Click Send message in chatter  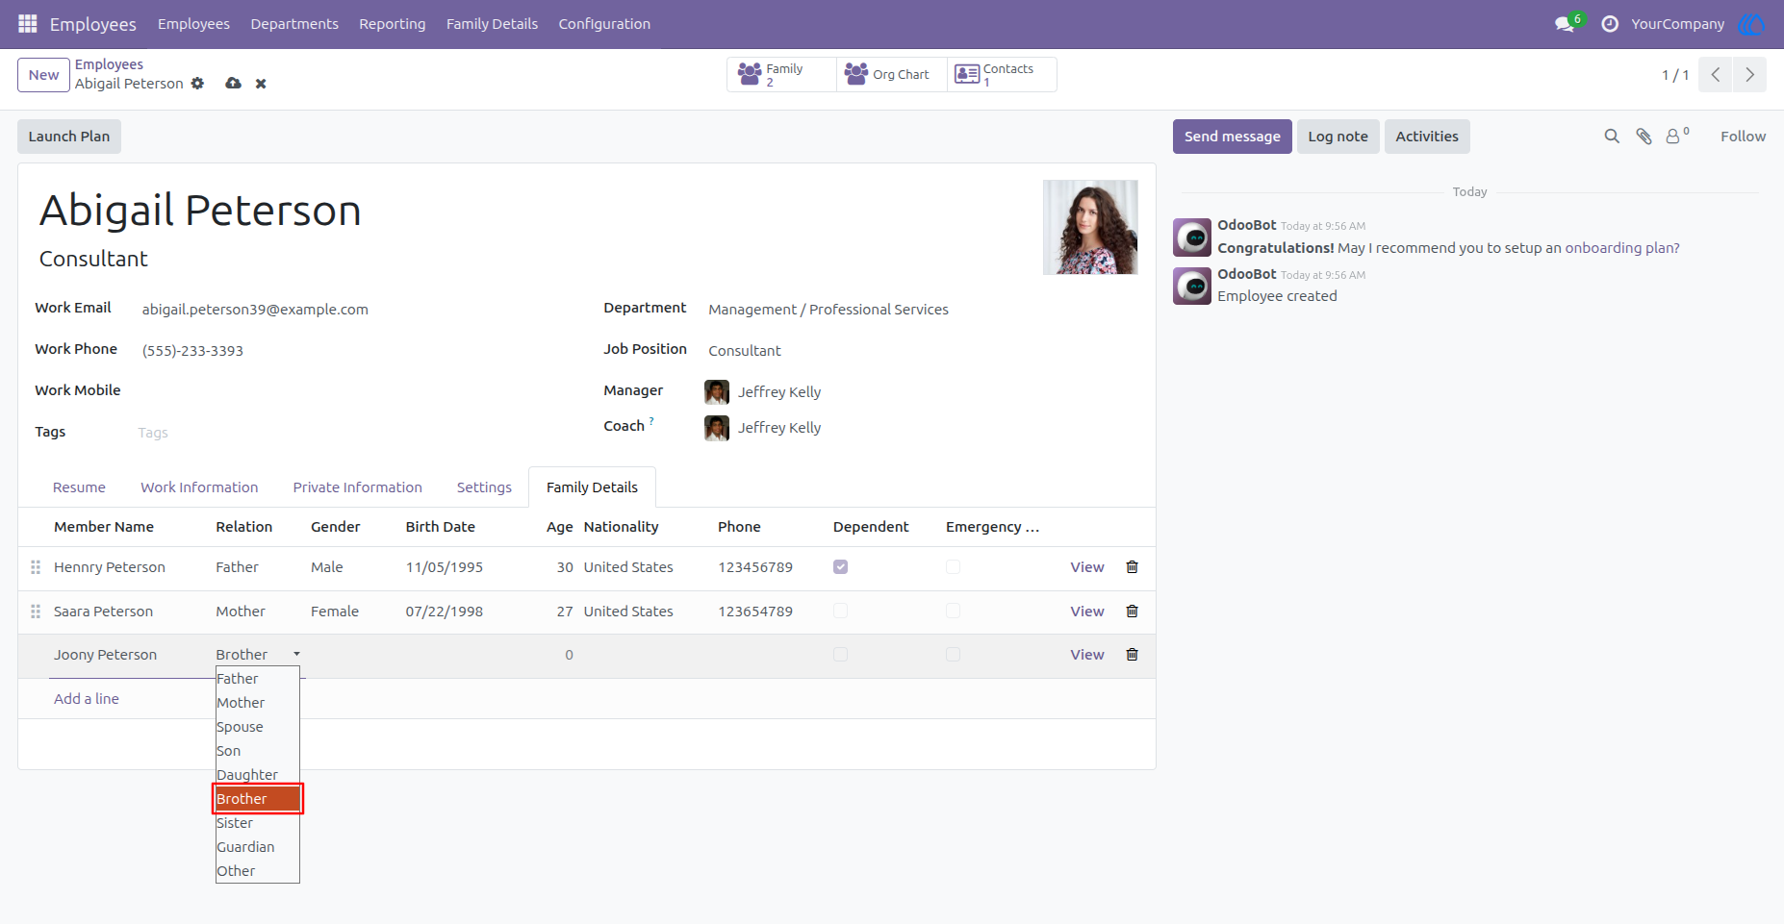click(x=1232, y=137)
